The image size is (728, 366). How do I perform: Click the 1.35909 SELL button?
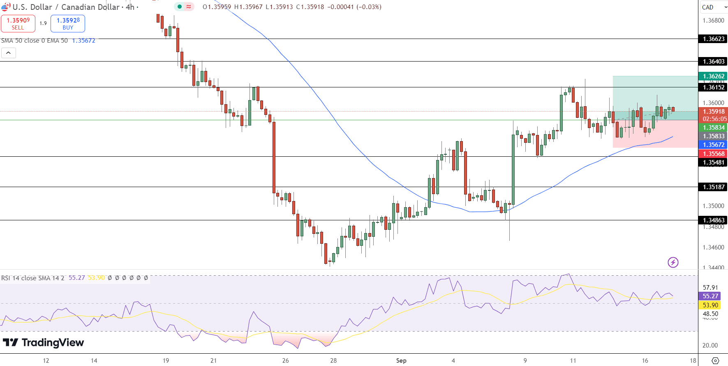coord(18,23)
